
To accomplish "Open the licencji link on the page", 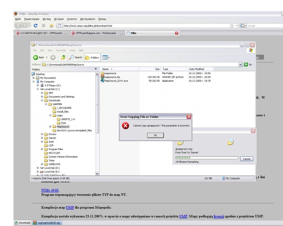I will click(219, 216).
